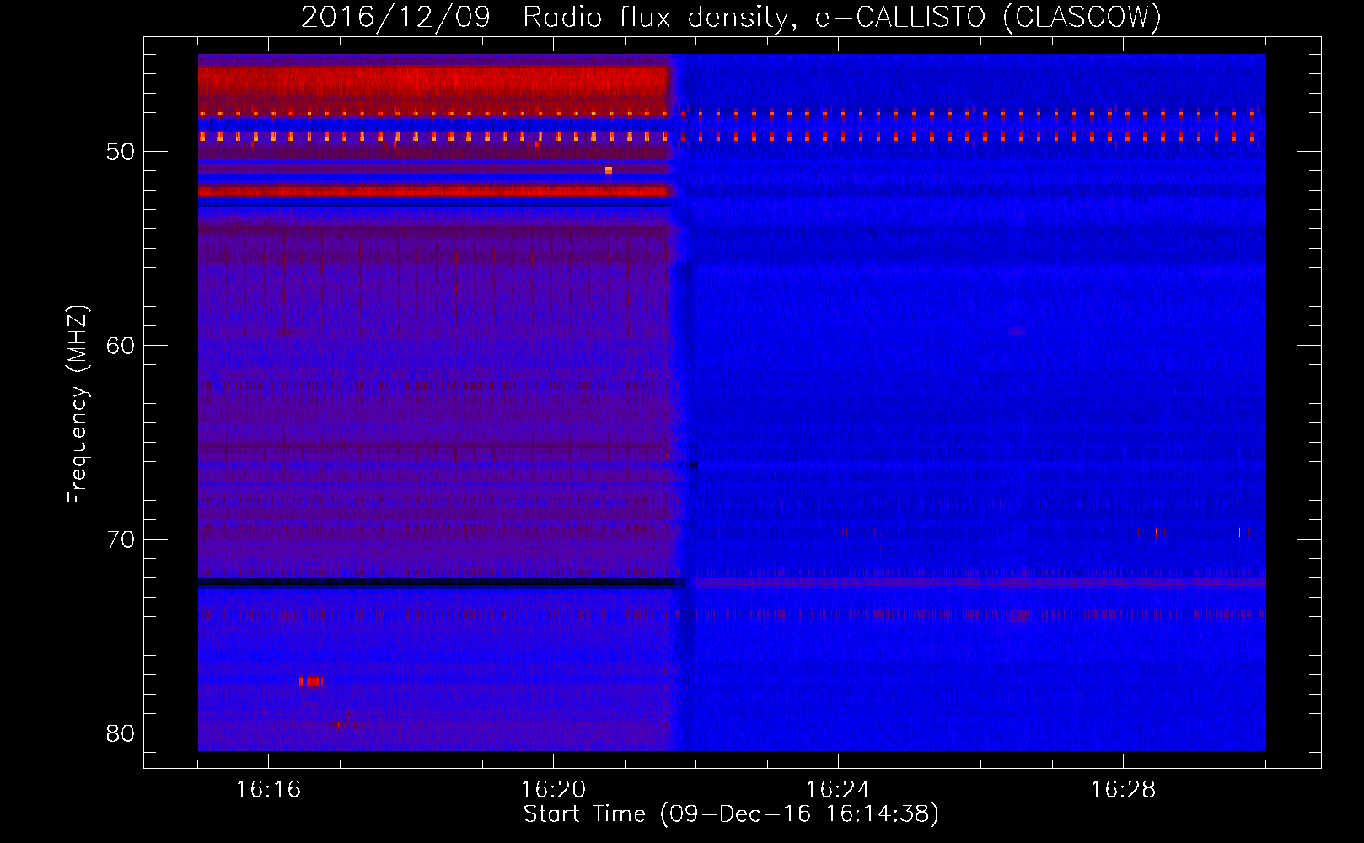This screenshot has height=843, width=1364.
Task: Click the 'Start Time (09-Dec-16 16:14:38)' label
Action: tap(731, 814)
